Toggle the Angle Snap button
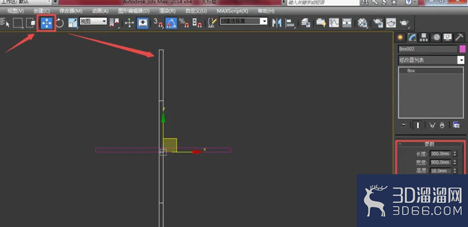The height and width of the screenshot is (227, 468). click(171, 23)
